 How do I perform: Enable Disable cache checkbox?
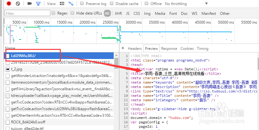112,3
